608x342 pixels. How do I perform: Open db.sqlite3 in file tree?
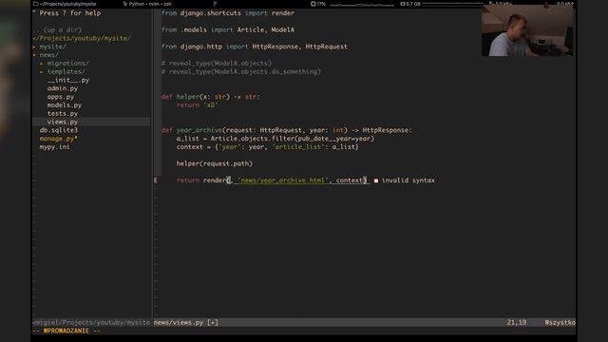click(59, 130)
